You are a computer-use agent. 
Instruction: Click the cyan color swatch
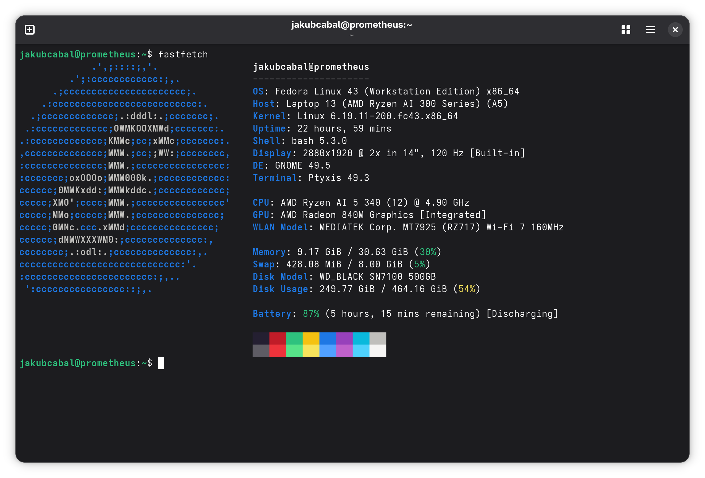tap(361, 344)
